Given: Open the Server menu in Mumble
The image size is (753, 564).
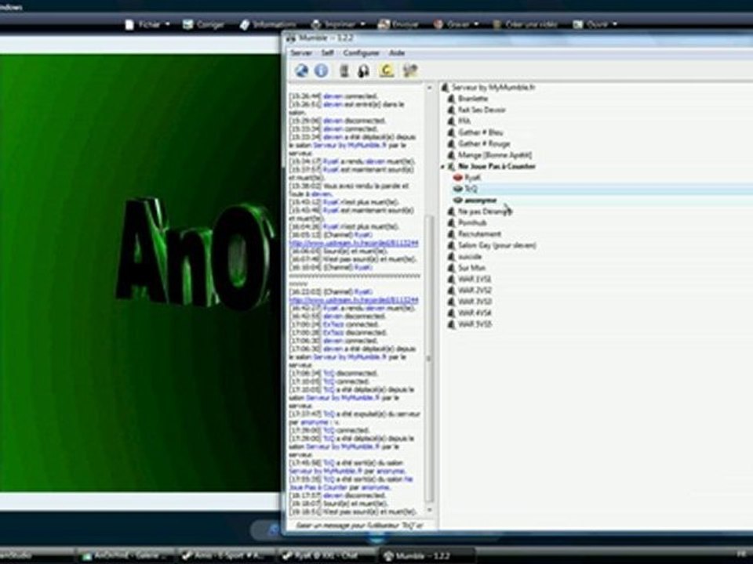Looking at the screenshot, I should [x=301, y=52].
